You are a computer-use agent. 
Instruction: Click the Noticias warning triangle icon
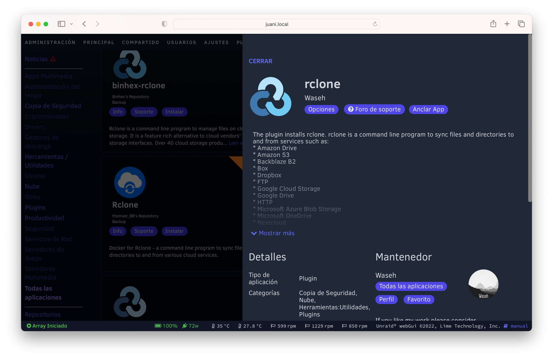click(53, 59)
